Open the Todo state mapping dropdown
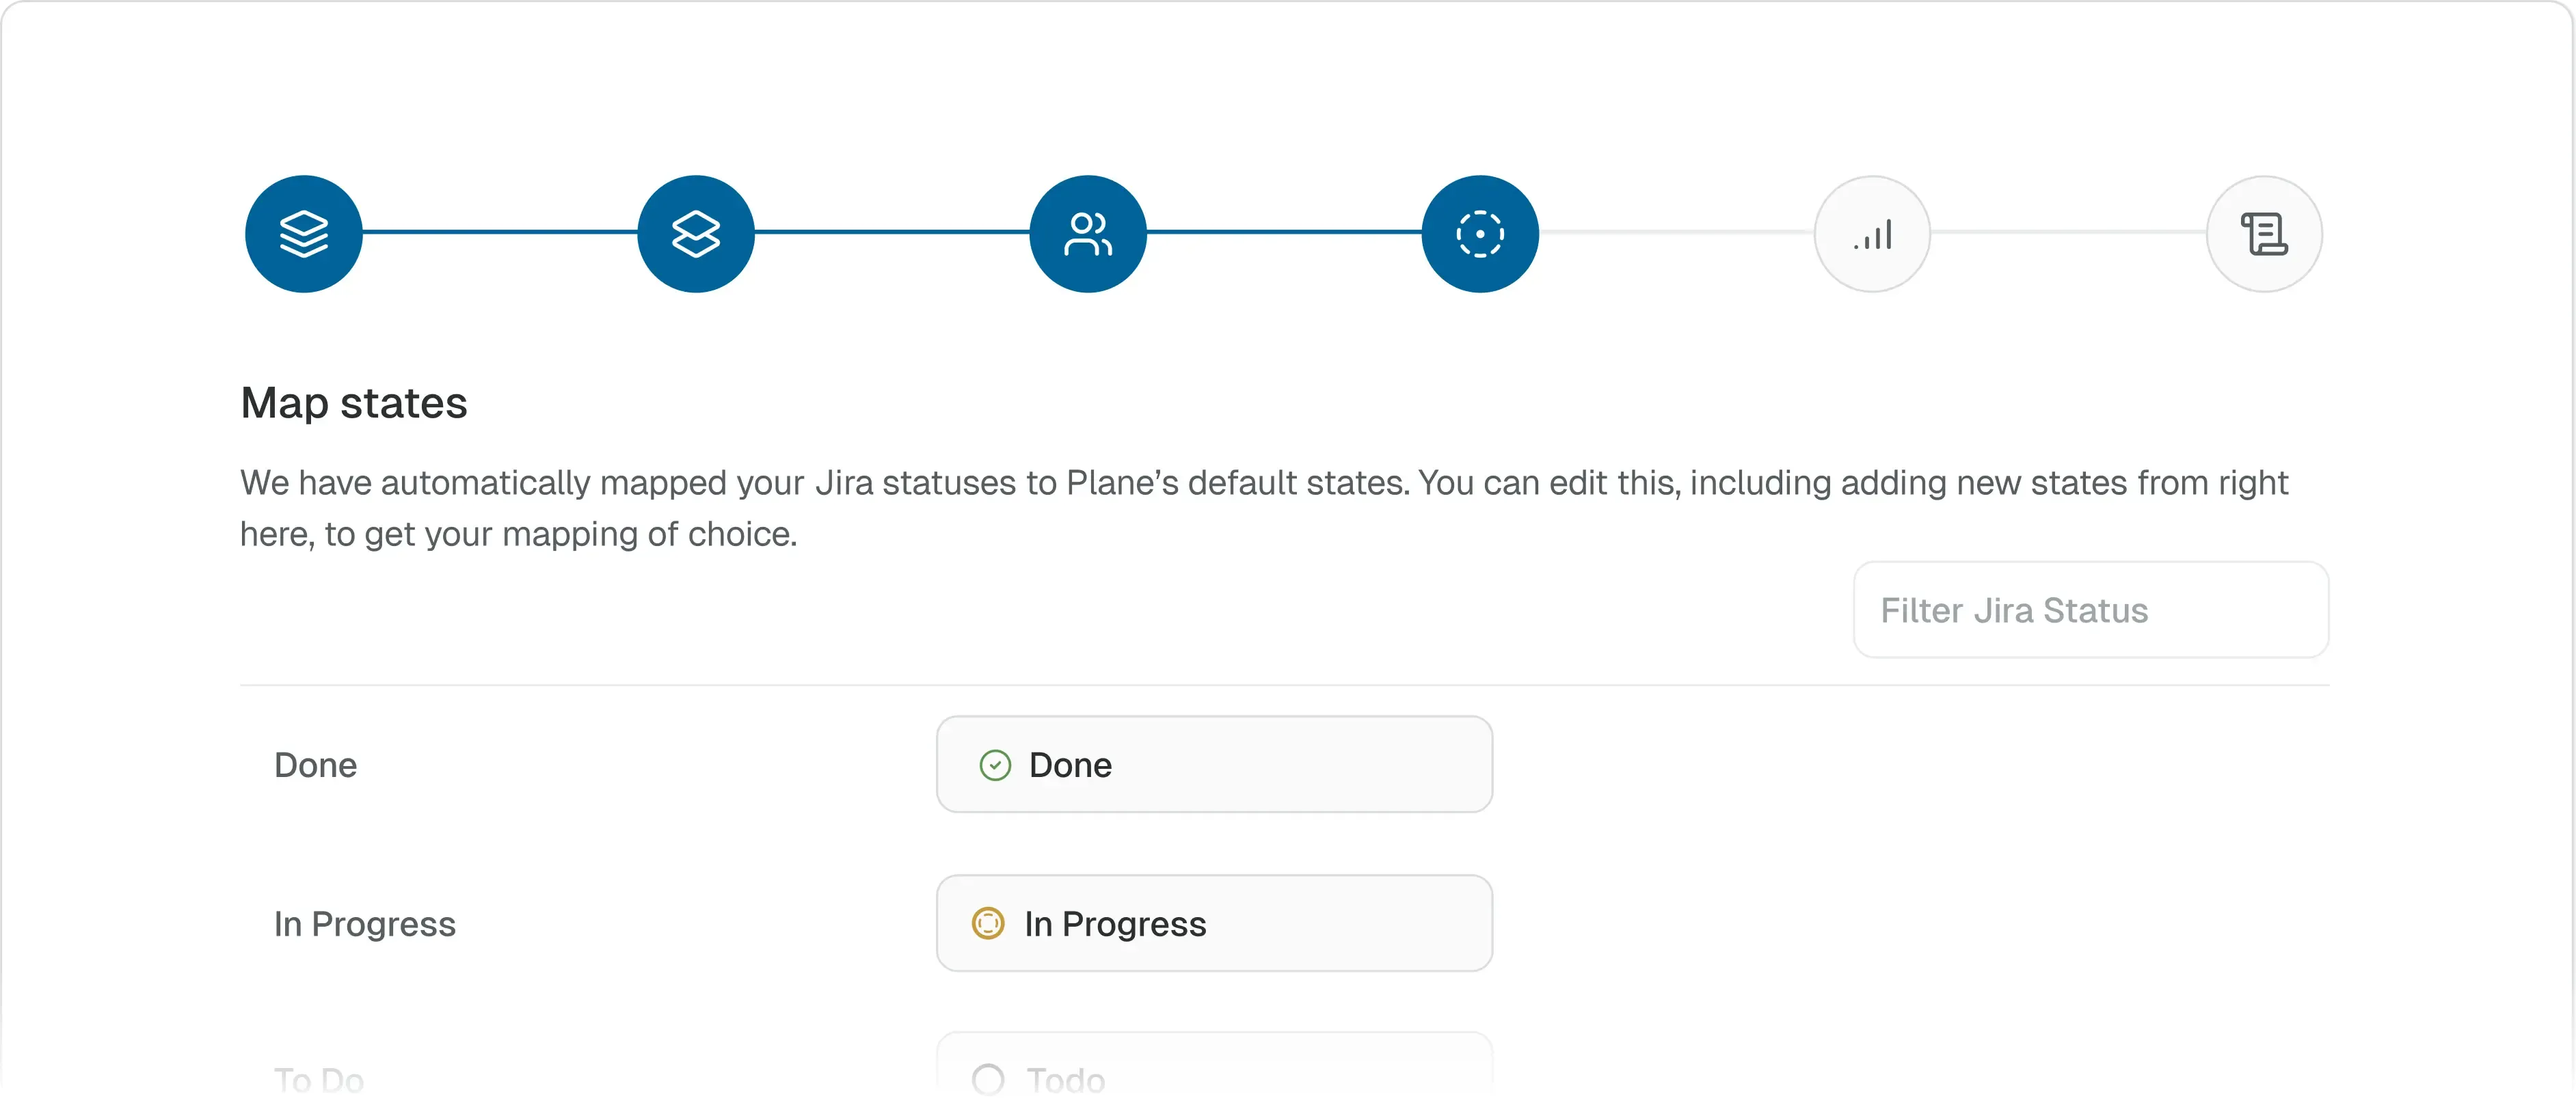Screen dimensions: 2576x1103 [1214, 1076]
